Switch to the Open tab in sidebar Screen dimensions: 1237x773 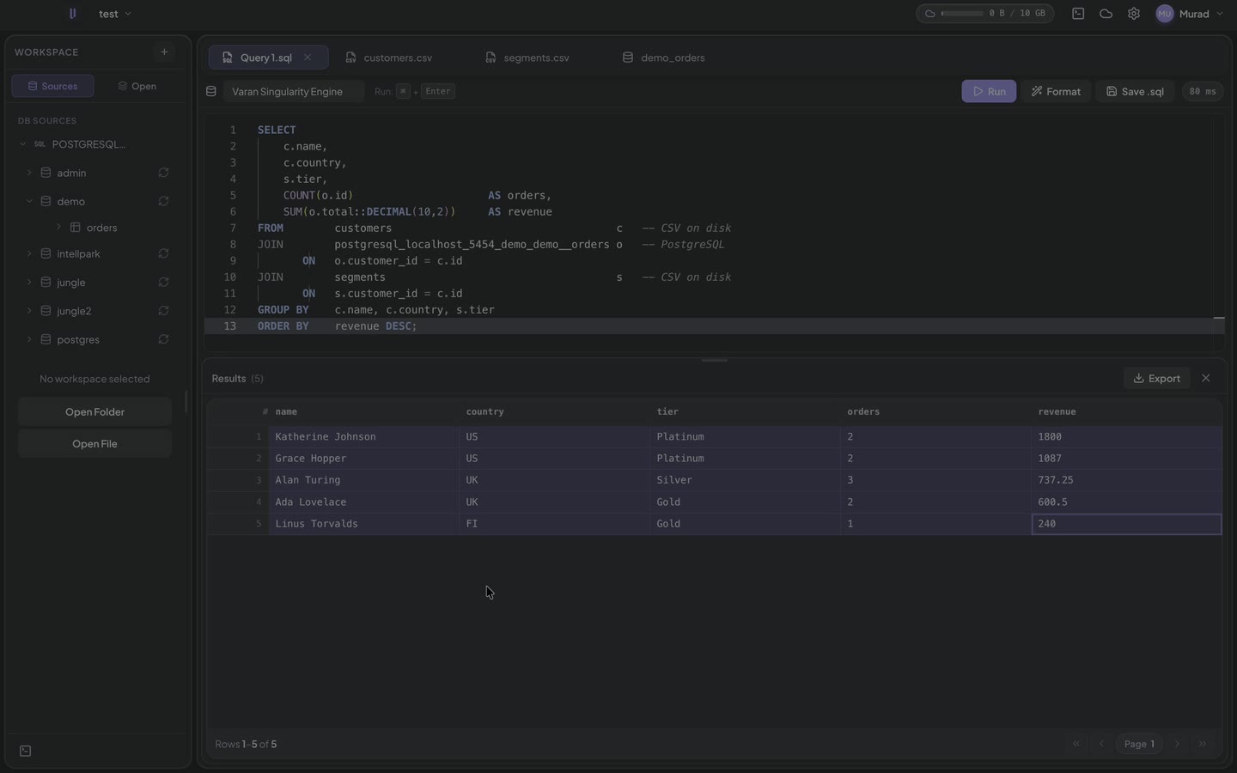(137, 86)
